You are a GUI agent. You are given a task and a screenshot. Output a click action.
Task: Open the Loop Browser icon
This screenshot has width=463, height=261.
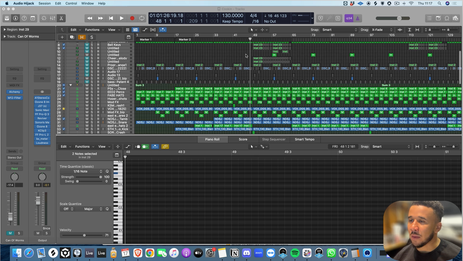pos(447,18)
